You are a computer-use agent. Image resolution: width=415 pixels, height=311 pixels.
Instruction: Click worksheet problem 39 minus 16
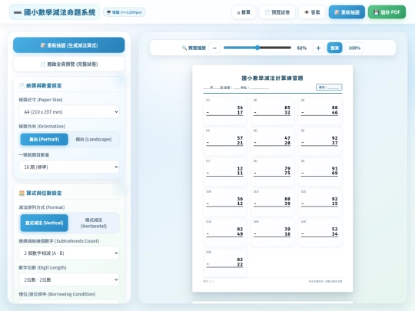point(272,233)
